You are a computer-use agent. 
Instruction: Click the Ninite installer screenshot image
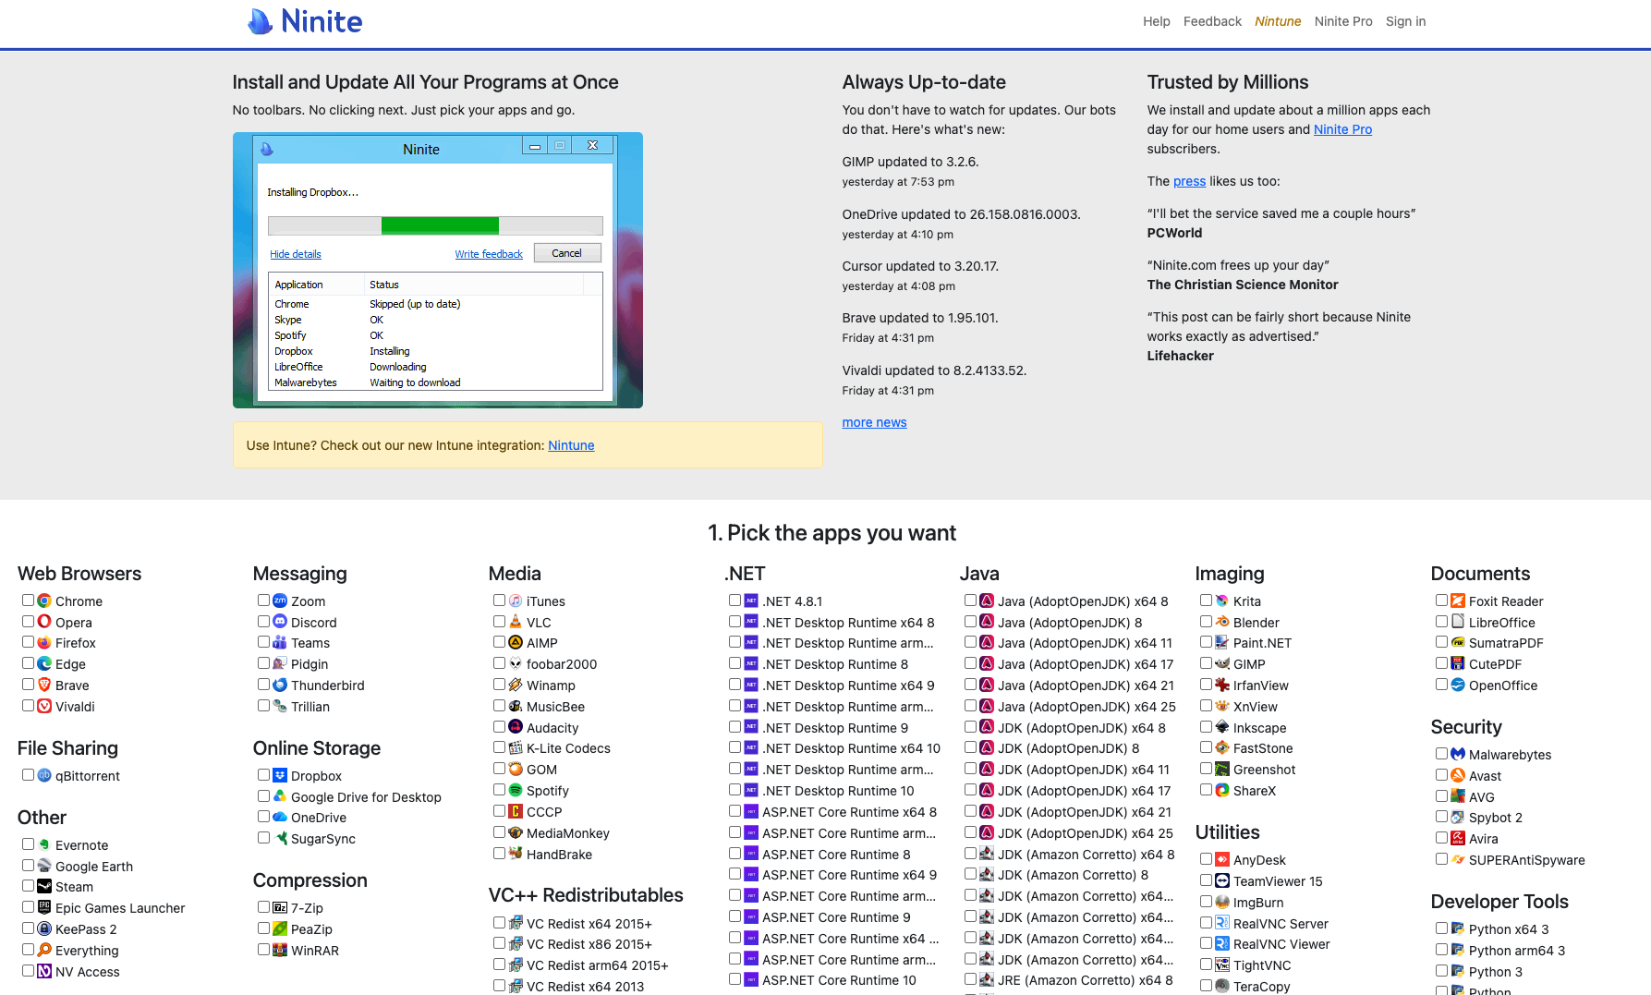click(438, 270)
